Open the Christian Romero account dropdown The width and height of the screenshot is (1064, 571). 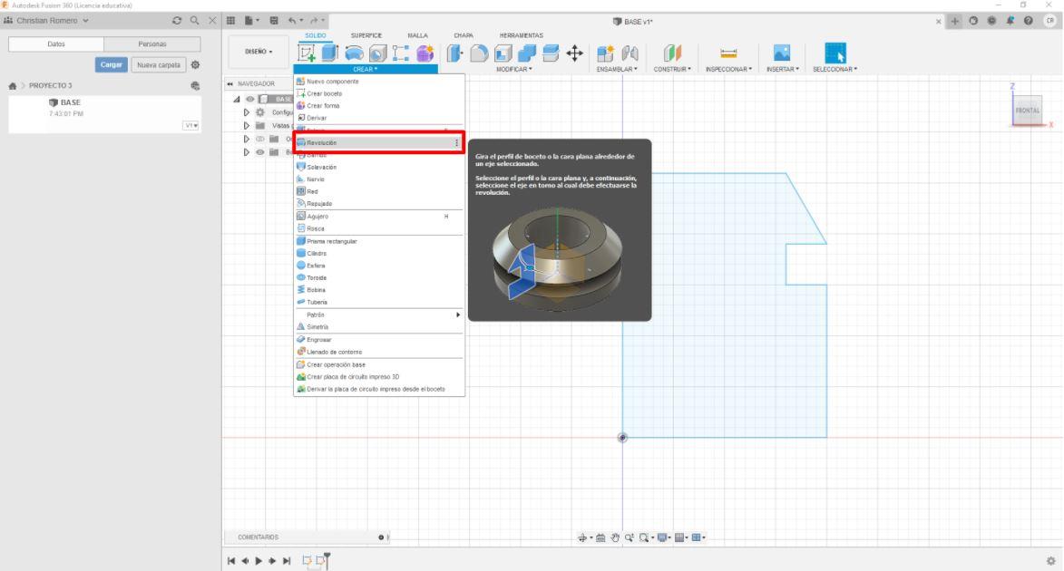click(47, 21)
